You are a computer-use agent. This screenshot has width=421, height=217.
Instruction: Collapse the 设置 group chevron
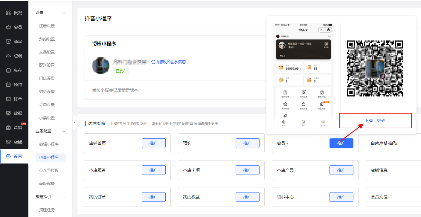[64, 13]
